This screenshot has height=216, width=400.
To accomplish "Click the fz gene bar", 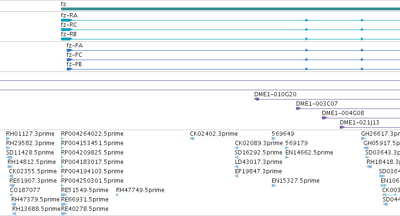I will pos(230,9).
